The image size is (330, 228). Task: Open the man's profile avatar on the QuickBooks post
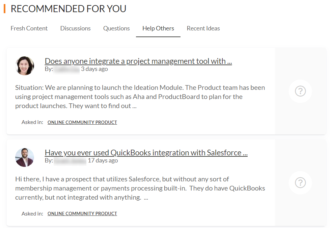click(25, 157)
